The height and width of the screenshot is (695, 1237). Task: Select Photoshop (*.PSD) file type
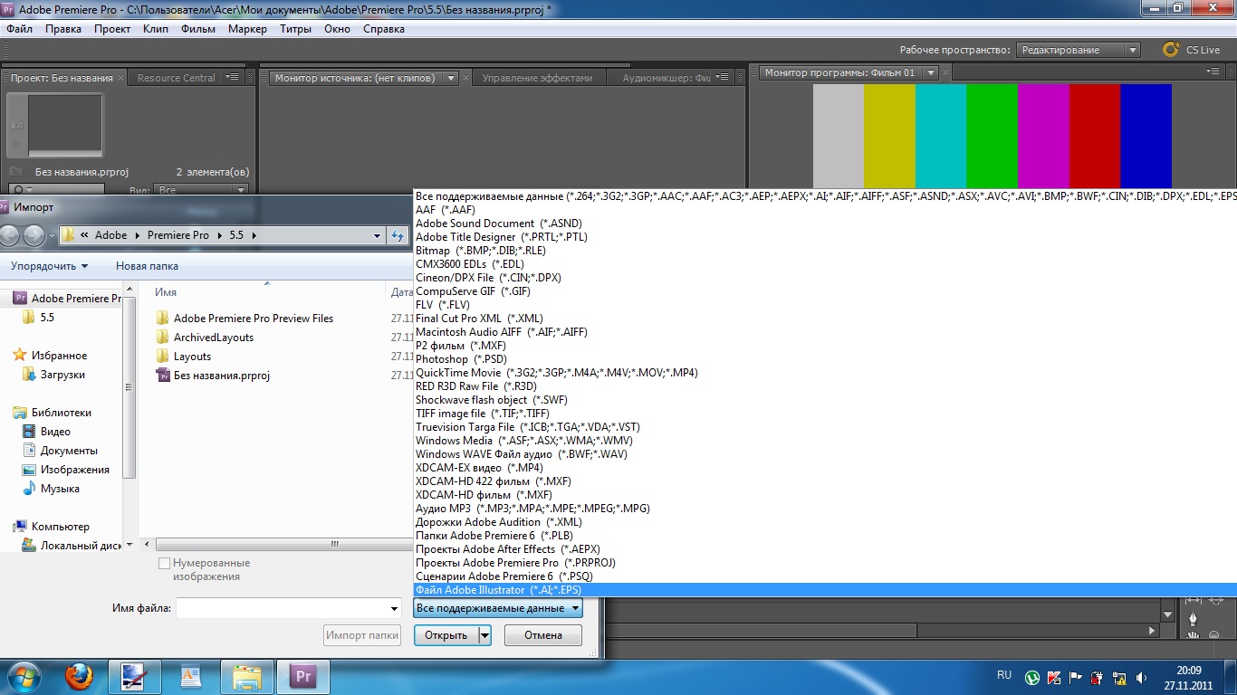coord(825,359)
